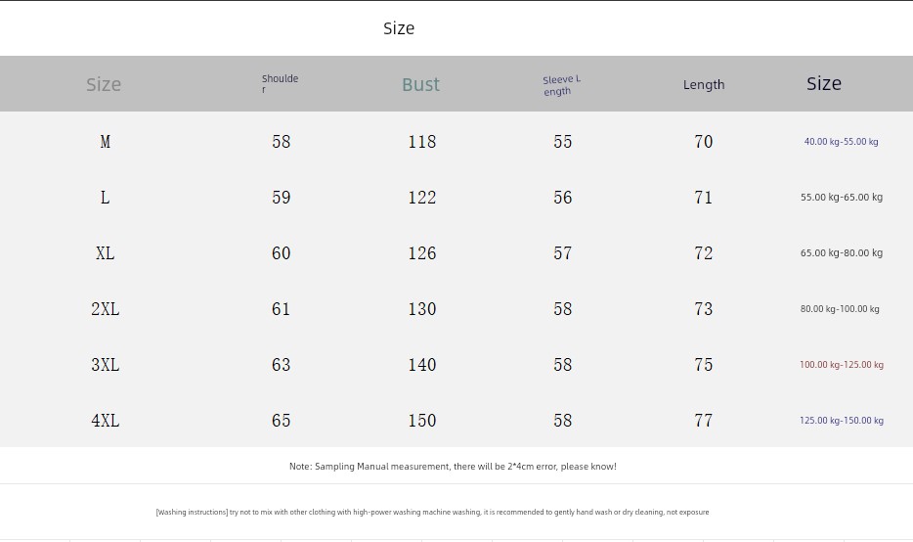Viewport: 913px width, 542px height.
Task: Click the rightmost Size column header
Action: 824,83
